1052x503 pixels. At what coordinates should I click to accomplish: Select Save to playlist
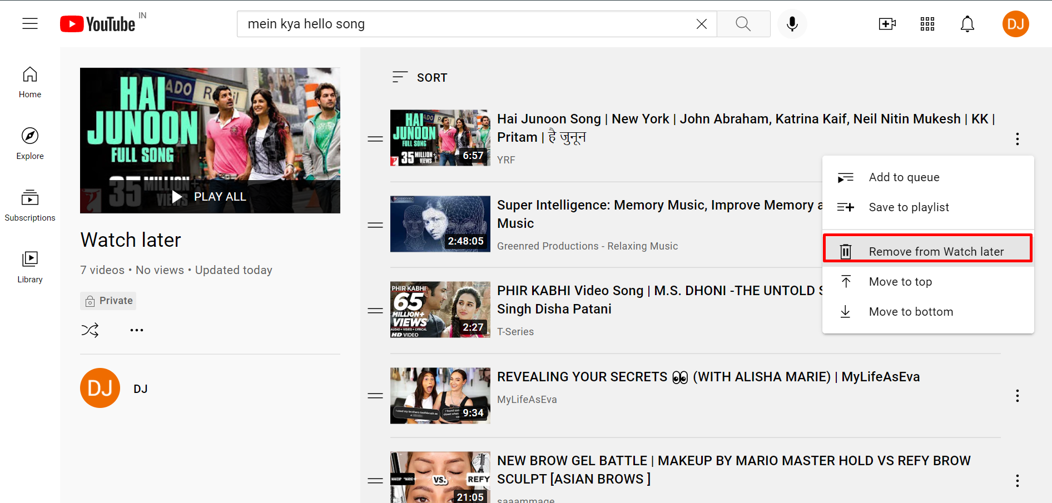pos(928,207)
